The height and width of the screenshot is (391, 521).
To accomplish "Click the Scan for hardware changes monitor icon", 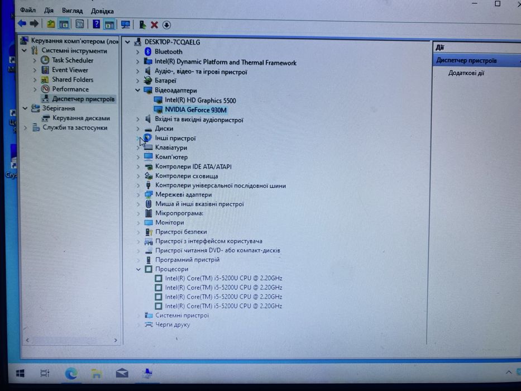I will (125, 24).
